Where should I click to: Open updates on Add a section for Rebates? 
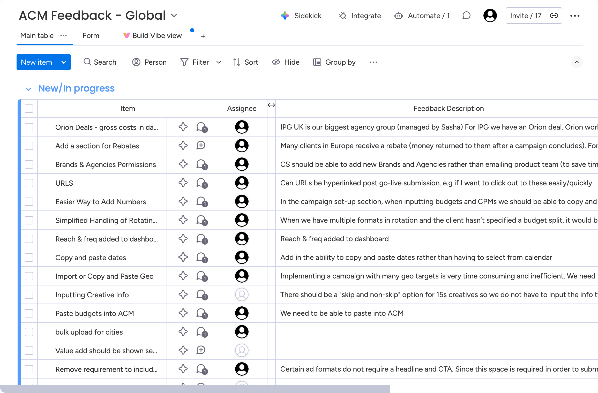pos(201,146)
